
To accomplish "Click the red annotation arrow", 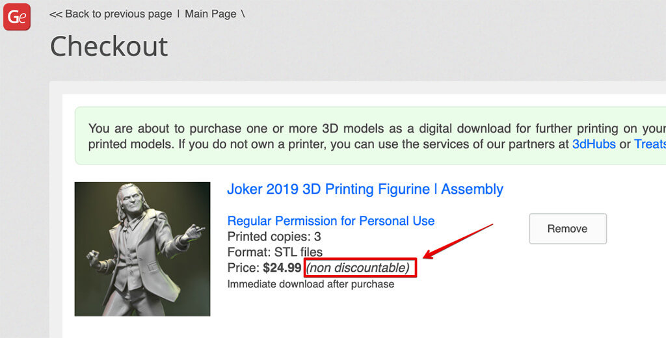I will 459,240.
